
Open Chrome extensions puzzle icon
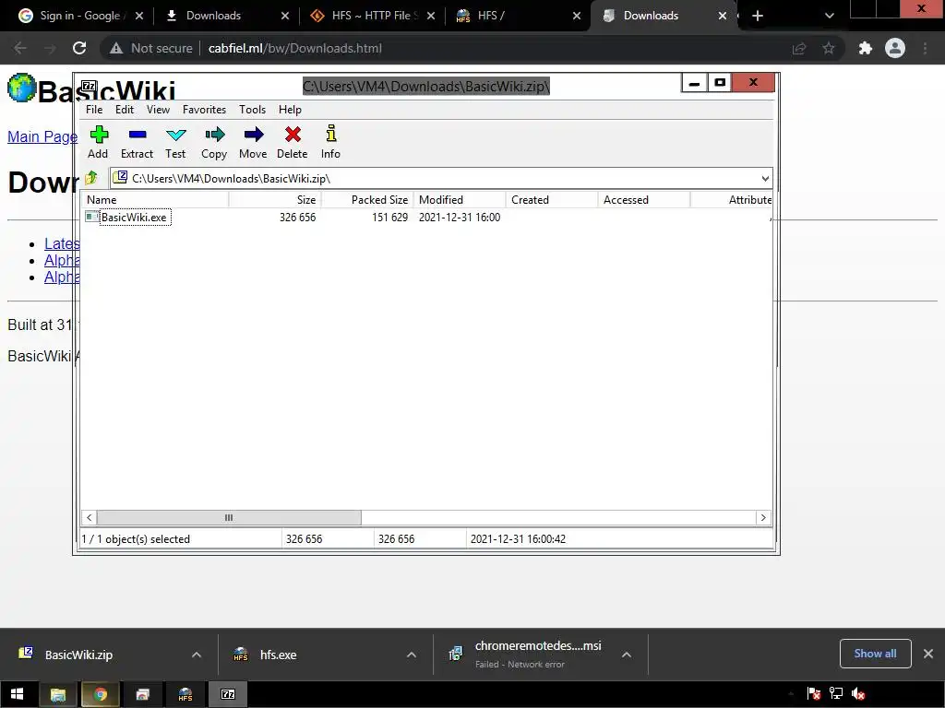tap(866, 48)
